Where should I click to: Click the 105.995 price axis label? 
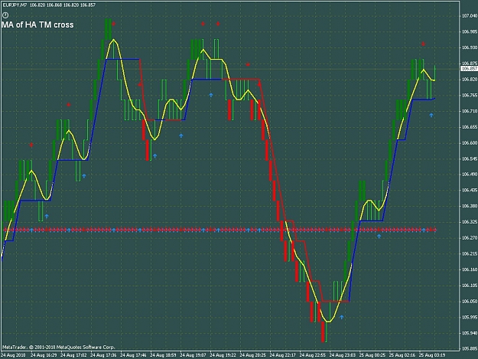tap(470, 317)
